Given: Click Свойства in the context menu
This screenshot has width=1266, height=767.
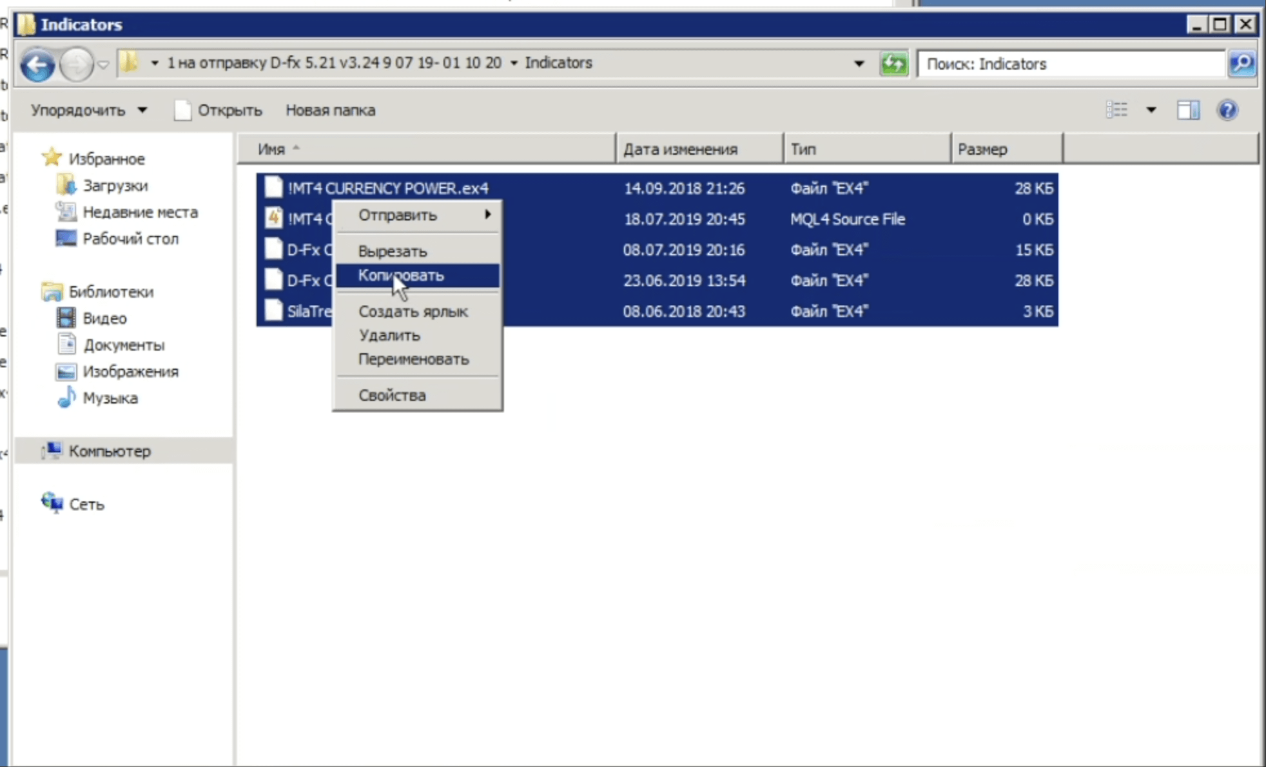Looking at the screenshot, I should coord(392,395).
